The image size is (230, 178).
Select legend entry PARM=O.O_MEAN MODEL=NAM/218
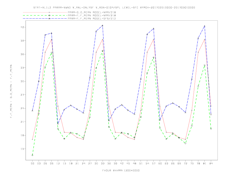click(x=92, y=12)
